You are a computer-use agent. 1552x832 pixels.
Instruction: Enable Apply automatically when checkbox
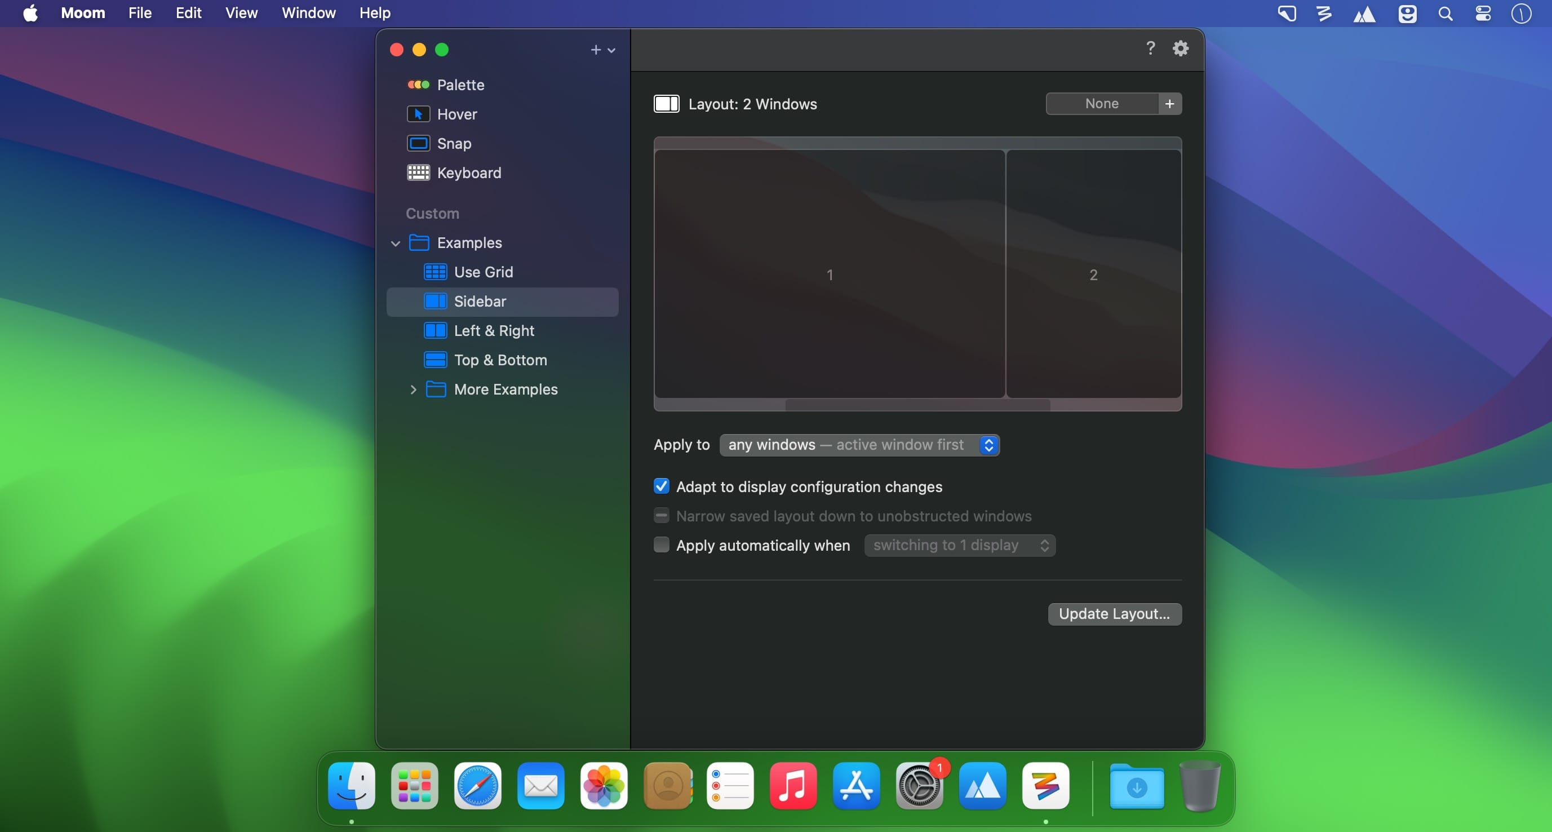pyautogui.click(x=661, y=545)
